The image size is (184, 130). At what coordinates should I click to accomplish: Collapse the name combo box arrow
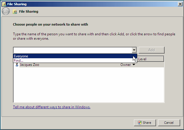click(134, 50)
